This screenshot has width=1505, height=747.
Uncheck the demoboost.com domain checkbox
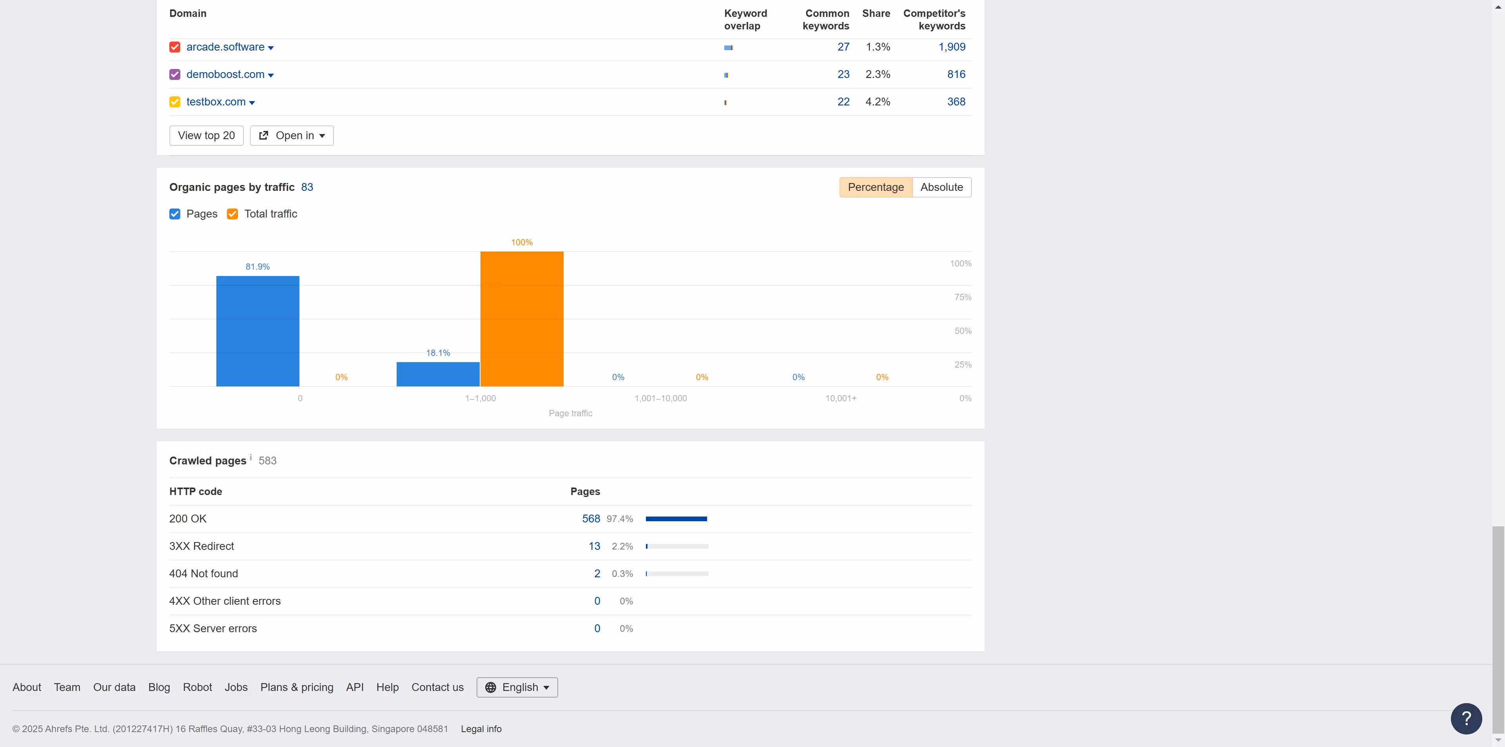coord(174,74)
